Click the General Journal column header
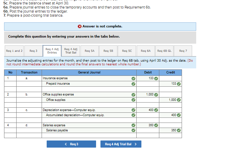The width and height of the screenshot is (229, 152). pos(89,72)
